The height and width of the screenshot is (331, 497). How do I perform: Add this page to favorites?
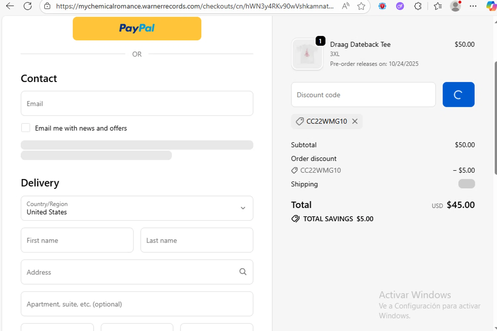(x=361, y=6)
